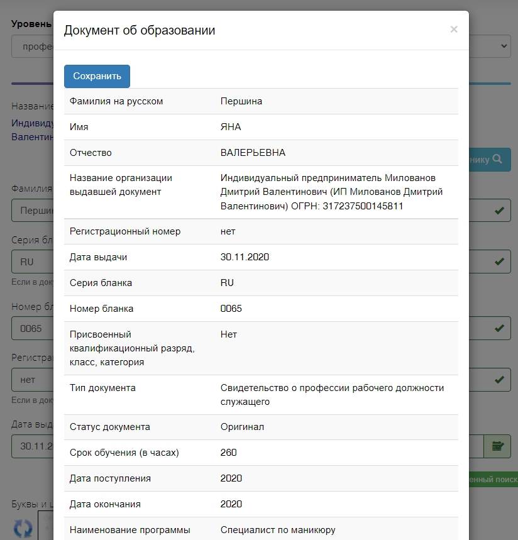Image resolution: width=518 pixels, height=540 pixels.
Task: Click the checkmark icon next to Дата выдачи
Action: [x=497, y=446]
